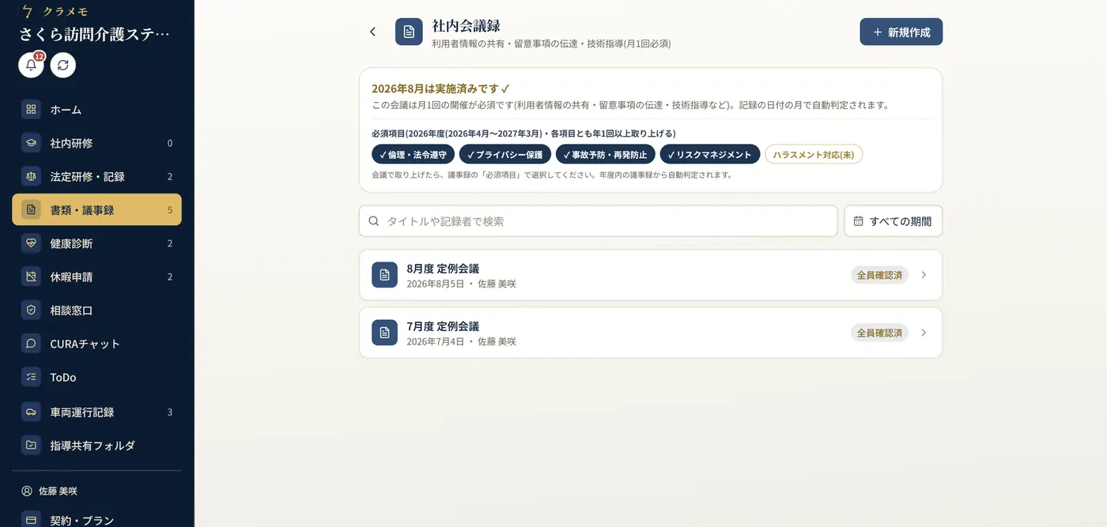Click the 新規作成 button
Screen dimensions: 1107x527
click(901, 32)
